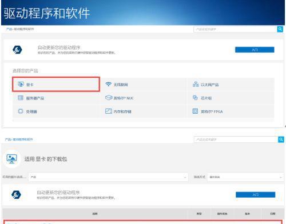Click the chipset icon beside 芯片组

click(x=195, y=98)
